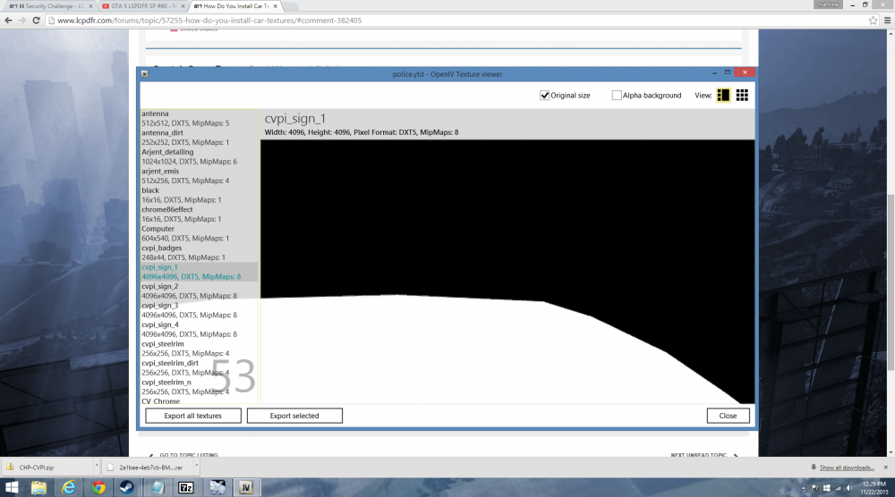Click Show all downloads link
This screenshot has width=895, height=497.
click(x=847, y=468)
